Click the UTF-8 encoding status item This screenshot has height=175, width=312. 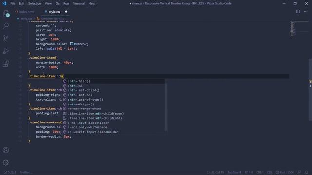click(x=249, y=172)
